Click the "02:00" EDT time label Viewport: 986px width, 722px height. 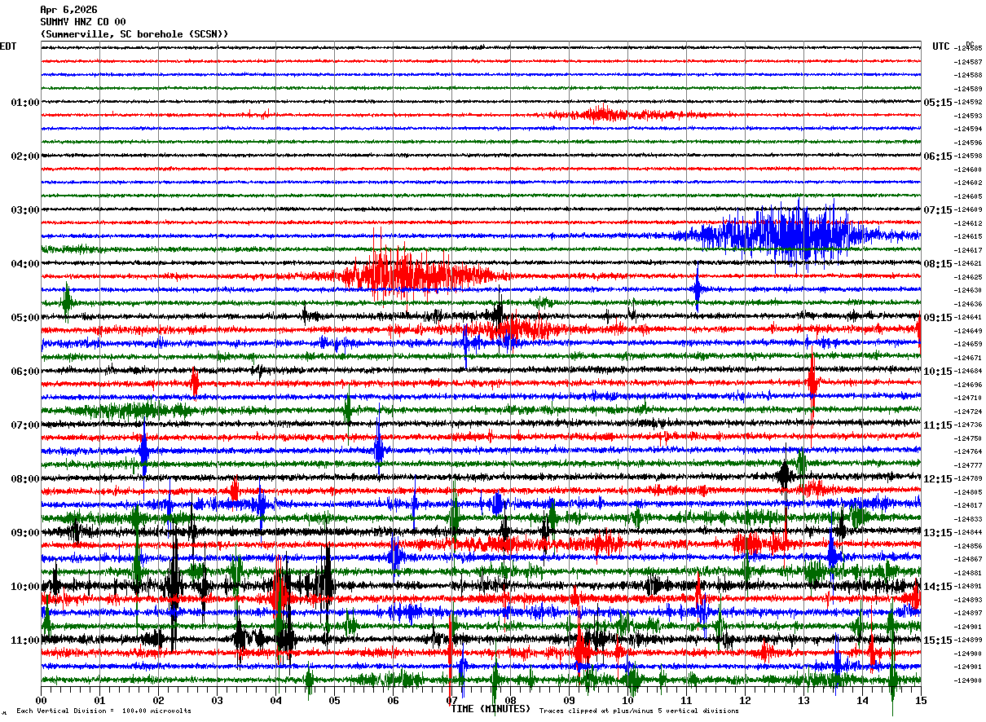pyautogui.click(x=25, y=156)
